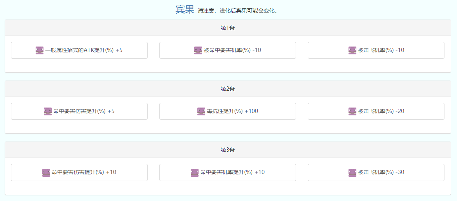Viewport: 457px width, 201px height.
Task: Select the 第2条 panel header
Action: pos(228,89)
